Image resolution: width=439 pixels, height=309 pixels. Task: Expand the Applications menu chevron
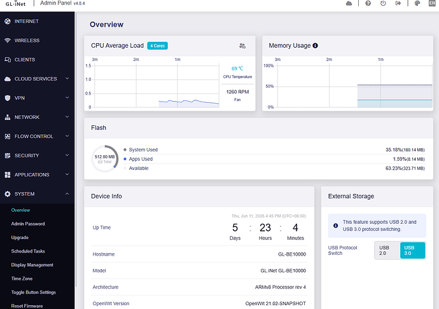[67, 174]
